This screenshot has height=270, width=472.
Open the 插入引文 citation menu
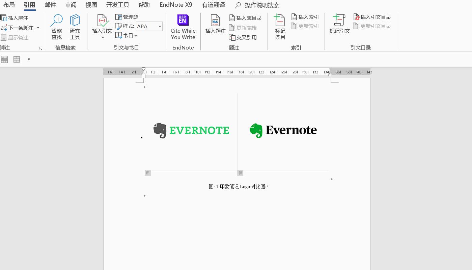(x=102, y=27)
